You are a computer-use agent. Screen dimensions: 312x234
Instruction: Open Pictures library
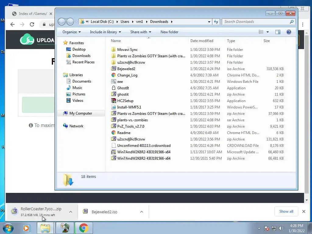(x=79, y=94)
